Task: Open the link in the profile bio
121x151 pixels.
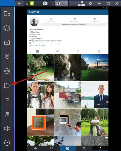Action: (37, 45)
